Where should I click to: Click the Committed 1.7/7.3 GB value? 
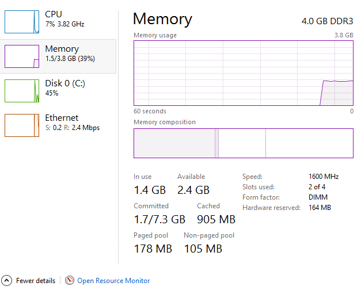pos(159,219)
